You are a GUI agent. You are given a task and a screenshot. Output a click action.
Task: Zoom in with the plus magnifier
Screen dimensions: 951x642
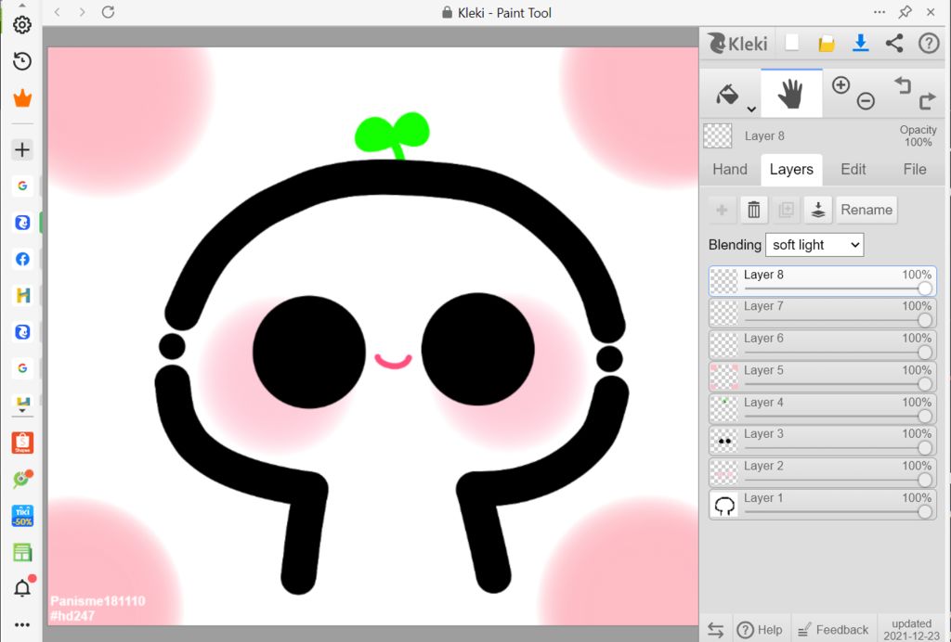tap(840, 84)
